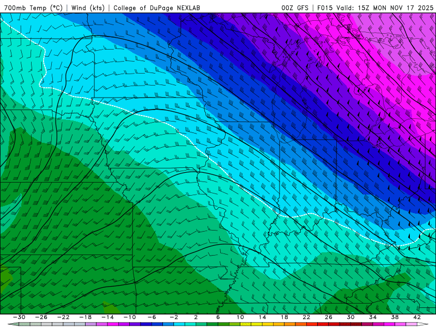Click the 2 color bar label
Image resolution: width=436 pixels, height=327 pixels.
click(x=196, y=317)
